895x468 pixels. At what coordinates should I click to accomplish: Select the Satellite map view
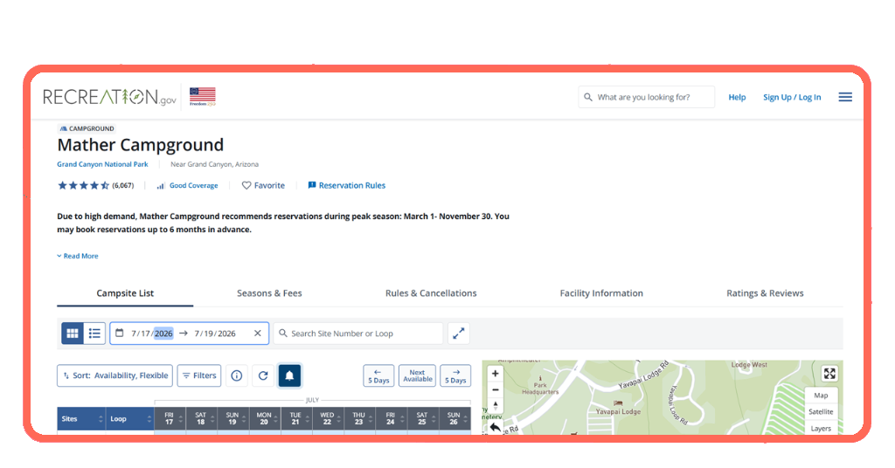pos(821,411)
